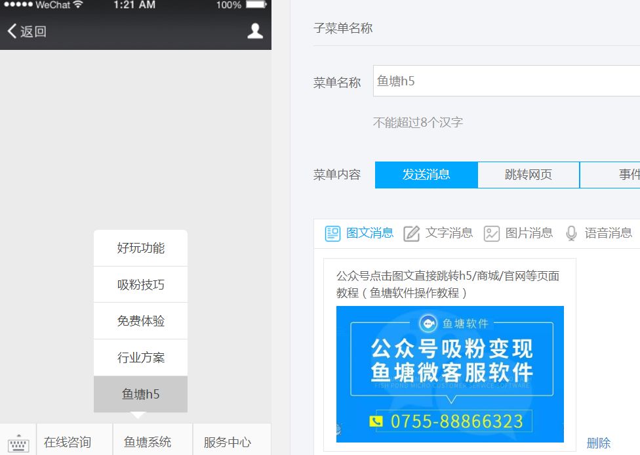
Task: Click the 公众号吸粉变现 banner headline
Action: point(452,349)
